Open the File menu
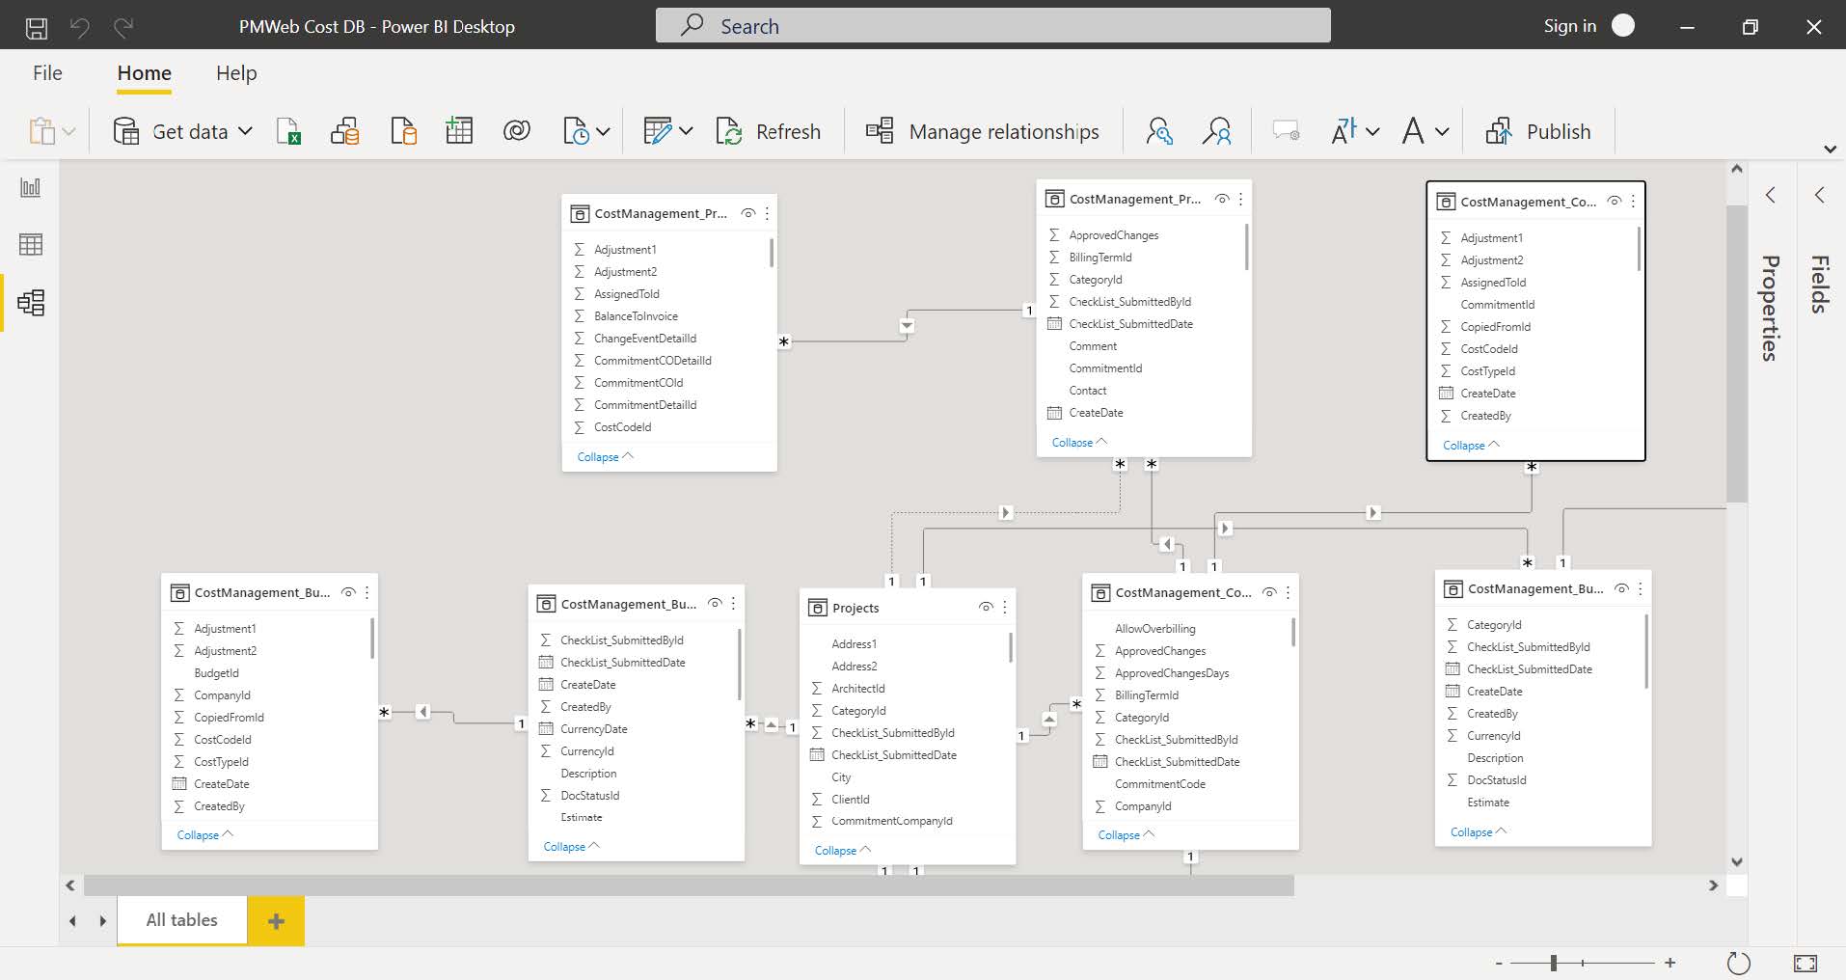 (47, 73)
